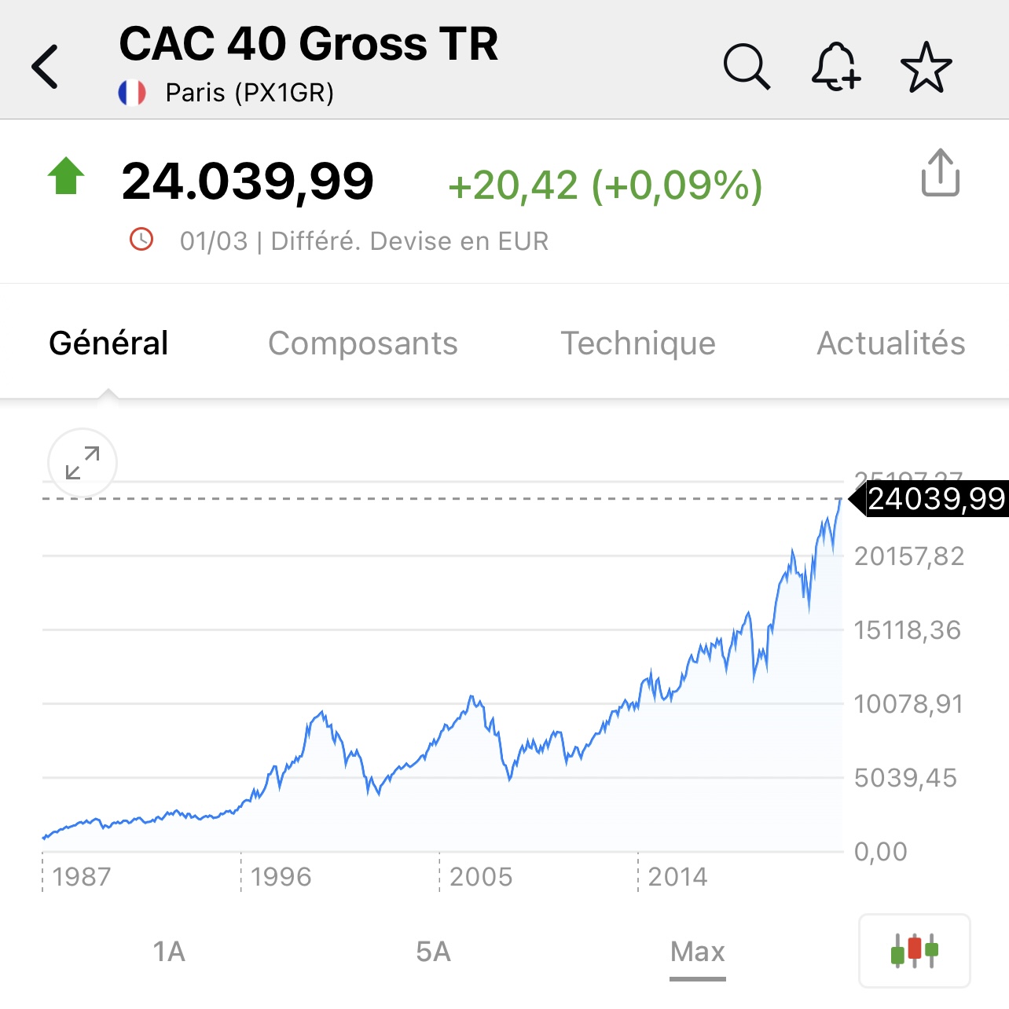Switch to the Technique tab
The height and width of the screenshot is (1009, 1009).
638,343
